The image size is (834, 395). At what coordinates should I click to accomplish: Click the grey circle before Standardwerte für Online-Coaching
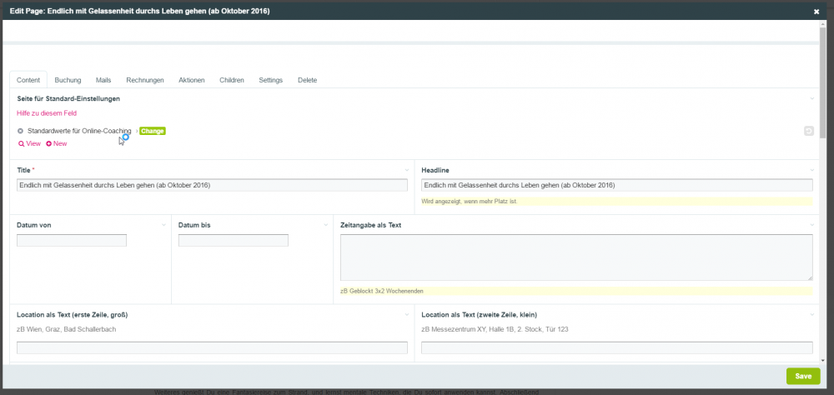click(21, 131)
